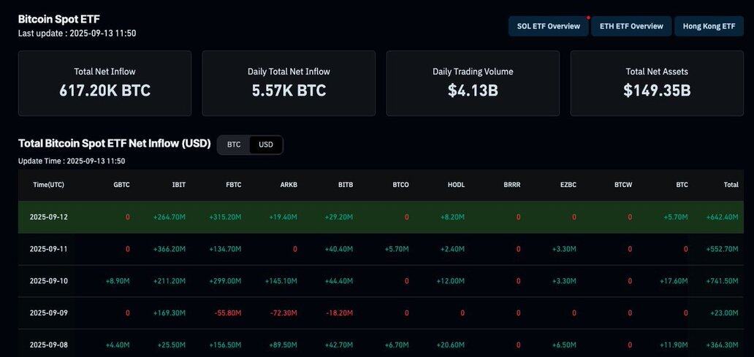Select the 2025-09-10 date row
The width and height of the screenshot is (754, 357).
pyautogui.click(x=381, y=281)
